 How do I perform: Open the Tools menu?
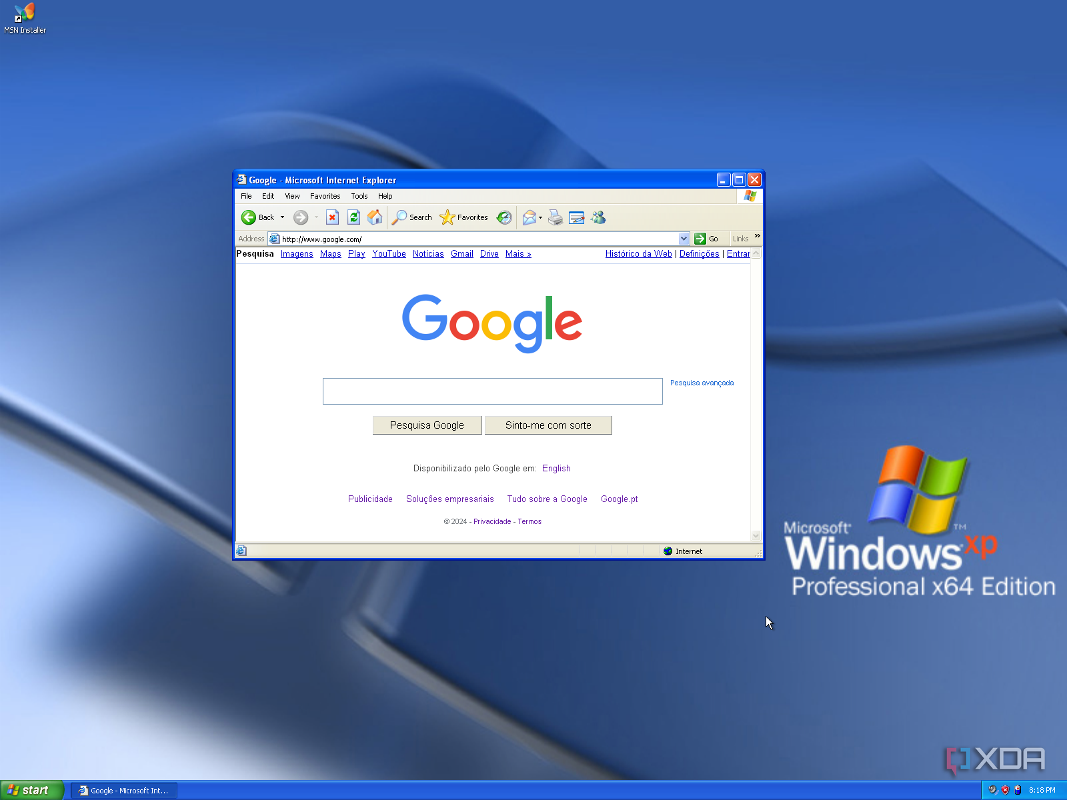tap(359, 196)
